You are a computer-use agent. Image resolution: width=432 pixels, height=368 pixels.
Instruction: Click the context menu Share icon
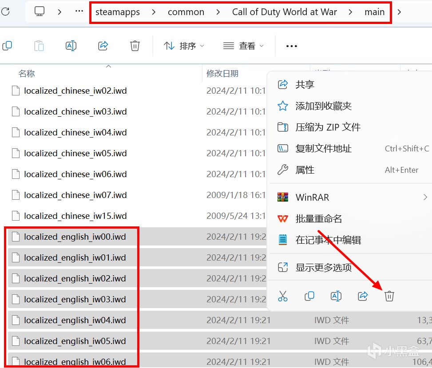point(363,296)
